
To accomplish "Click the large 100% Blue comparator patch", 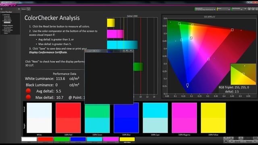I will [x=126, y=118].
